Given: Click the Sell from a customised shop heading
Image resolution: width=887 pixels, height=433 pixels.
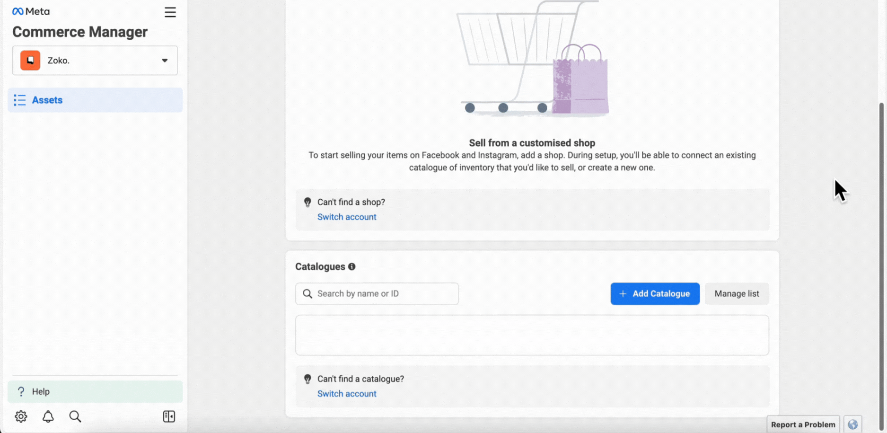Looking at the screenshot, I should pos(532,143).
